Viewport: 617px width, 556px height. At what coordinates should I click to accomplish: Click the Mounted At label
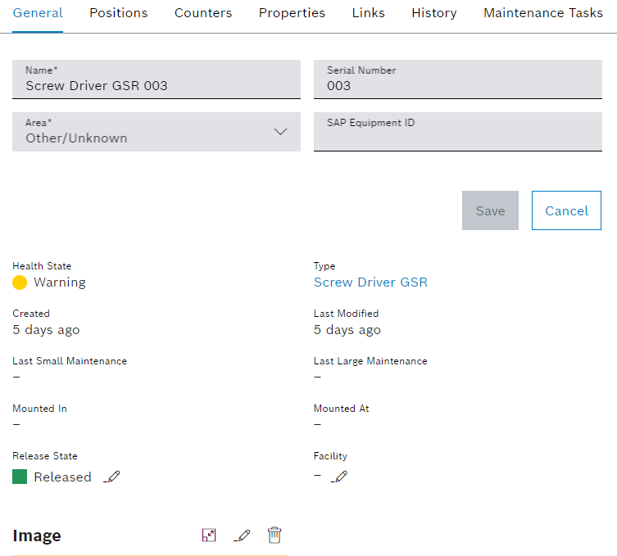coord(341,409)
